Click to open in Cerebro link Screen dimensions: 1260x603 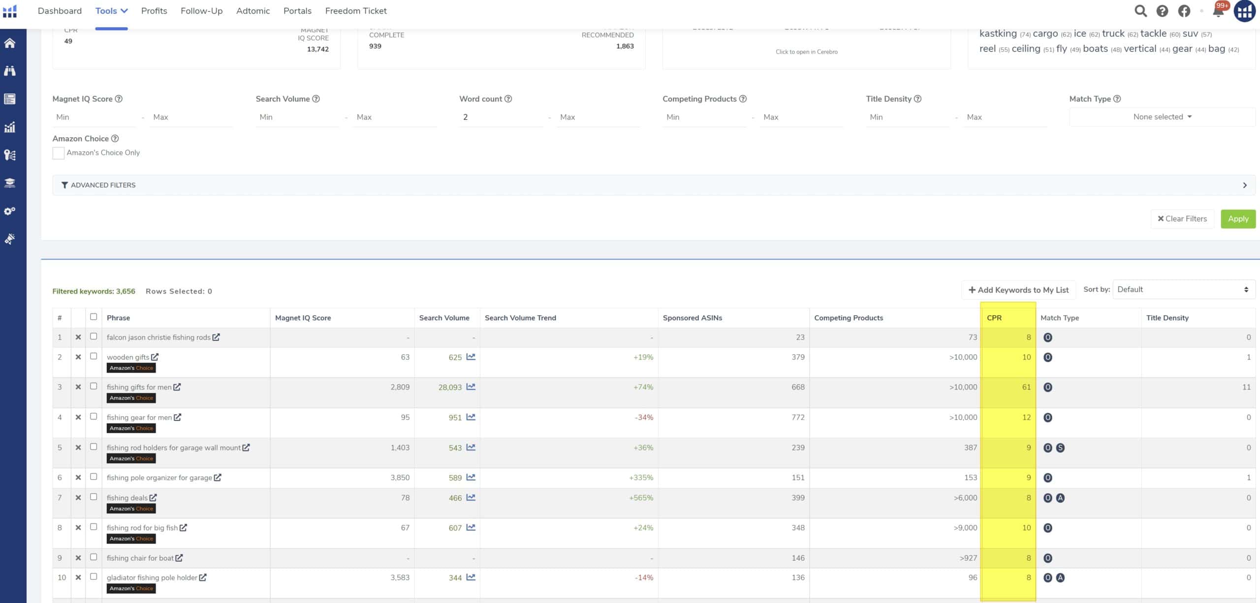coord(806,52)
